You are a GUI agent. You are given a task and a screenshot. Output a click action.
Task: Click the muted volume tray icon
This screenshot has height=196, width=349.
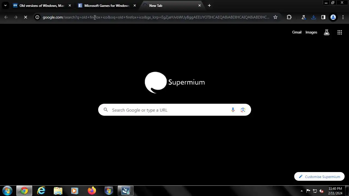point(322,191)
